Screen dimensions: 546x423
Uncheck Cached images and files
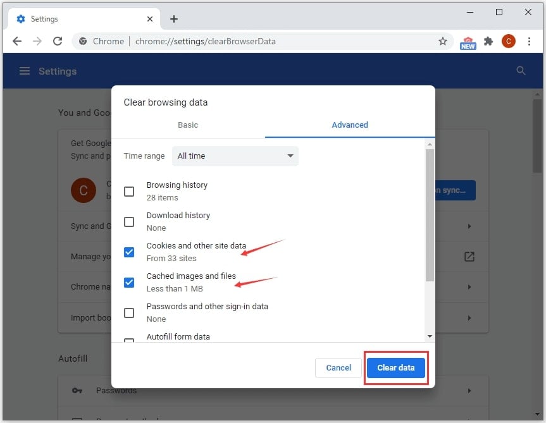[129, 282]
